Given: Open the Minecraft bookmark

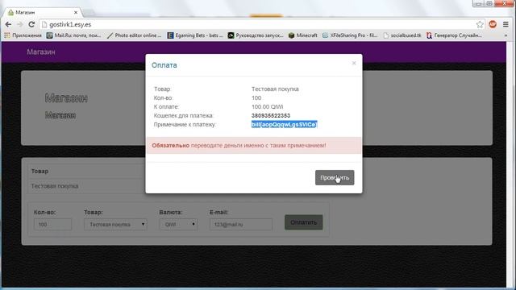Looking at the screenshot, I should click(x=303, y=35).
